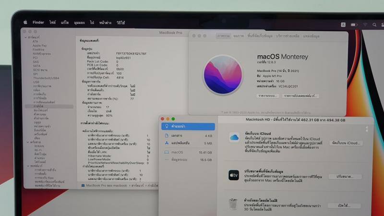Viewport: 384px width, 216px height.
Task: Click the Store in iCloud button
Action: [x=346, y=143]
